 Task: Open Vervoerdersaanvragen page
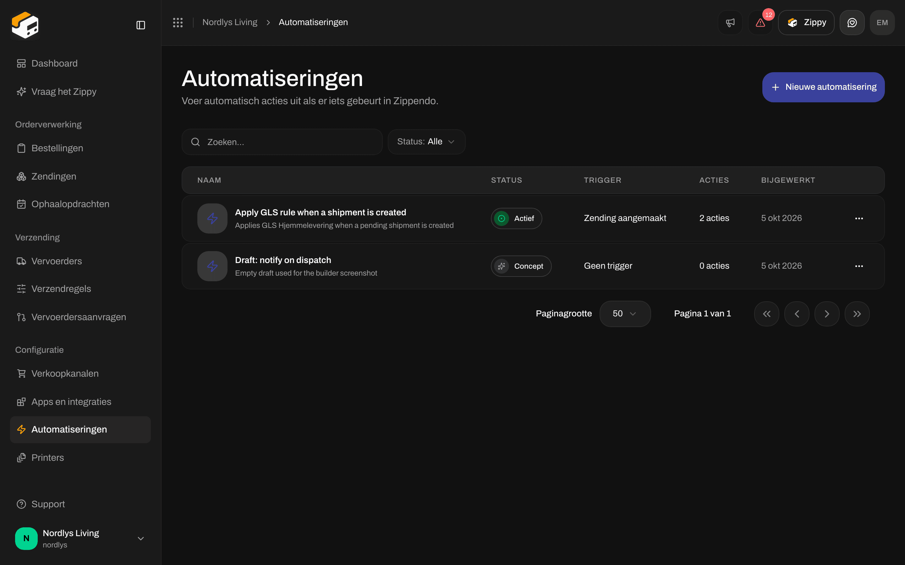[x=80, y=317]
